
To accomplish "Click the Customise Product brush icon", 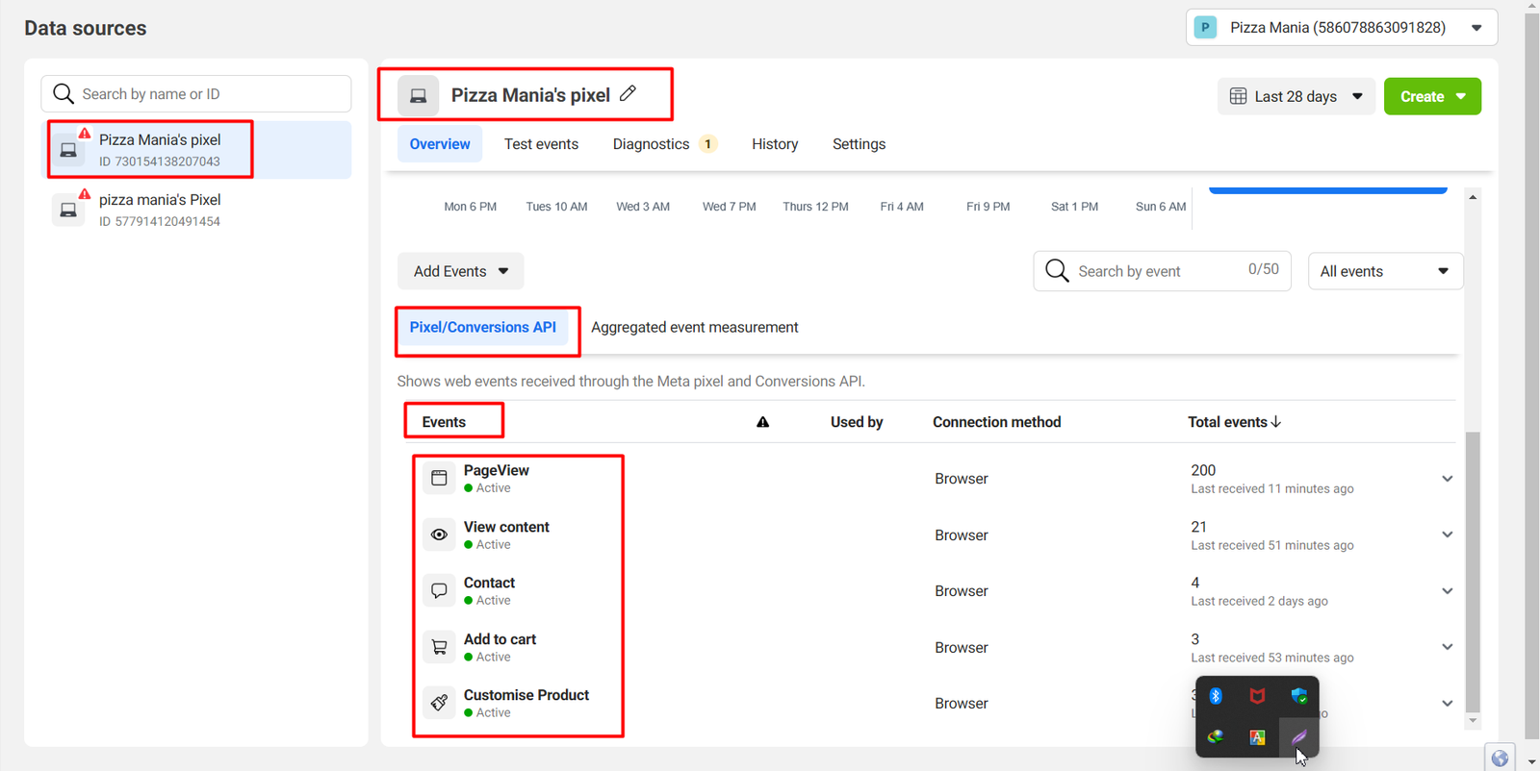I will coord(439,703).
